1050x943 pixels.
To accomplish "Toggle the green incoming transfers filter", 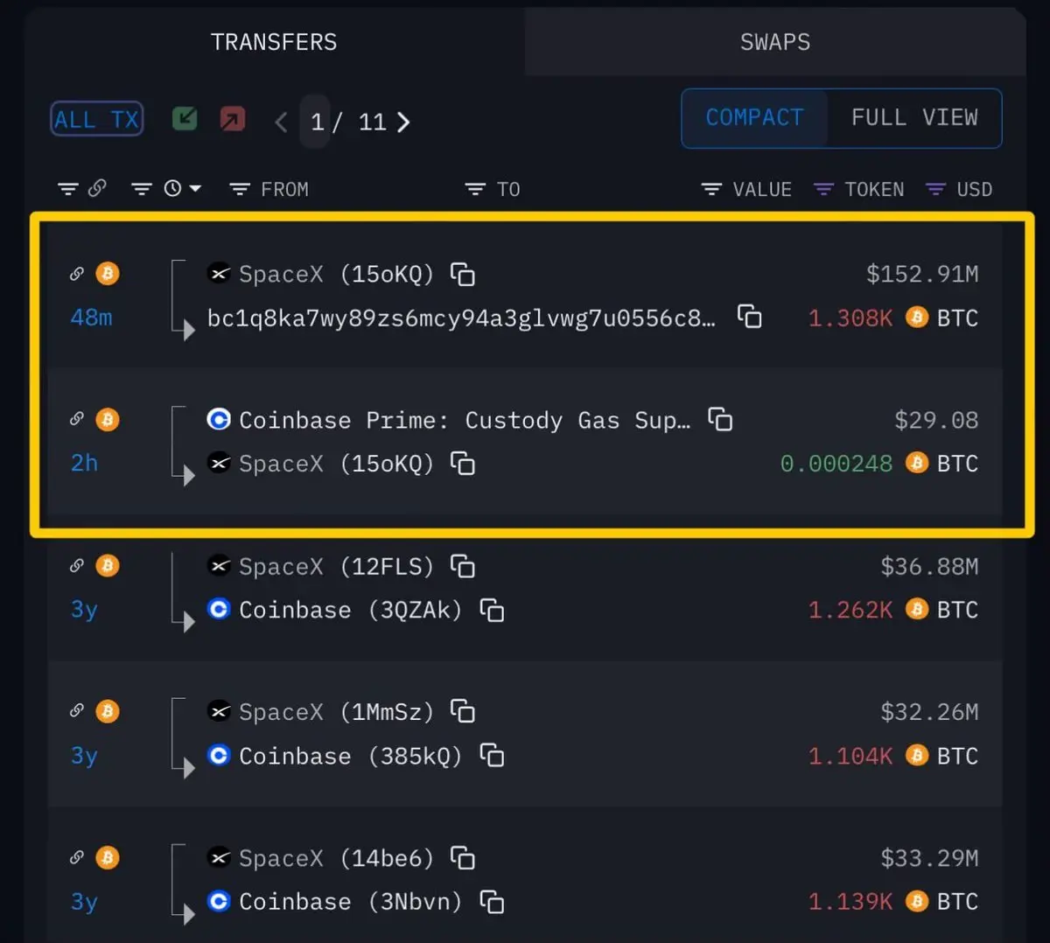I will point(185,118).
